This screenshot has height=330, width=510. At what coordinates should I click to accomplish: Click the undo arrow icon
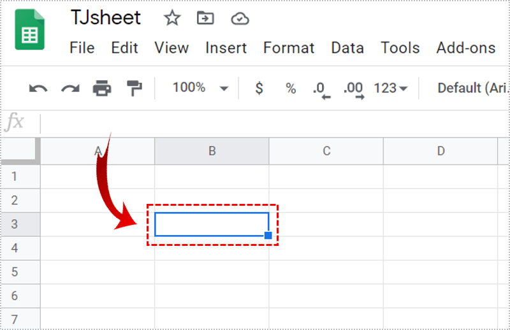coord(38,89)
